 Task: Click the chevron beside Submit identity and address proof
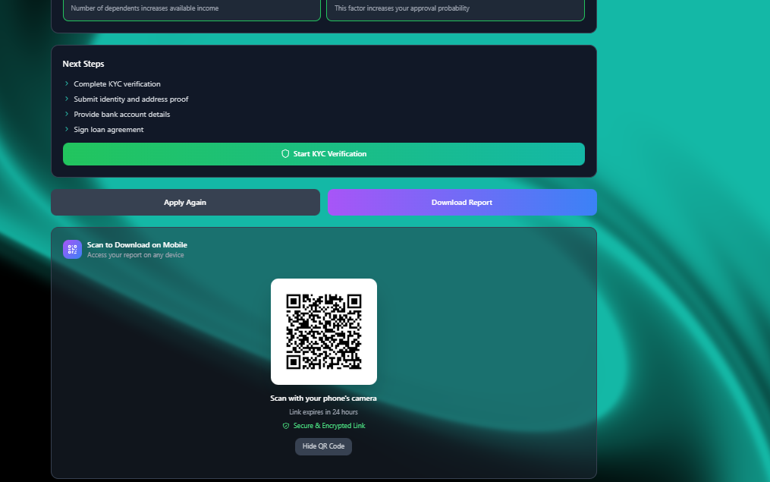67,99
